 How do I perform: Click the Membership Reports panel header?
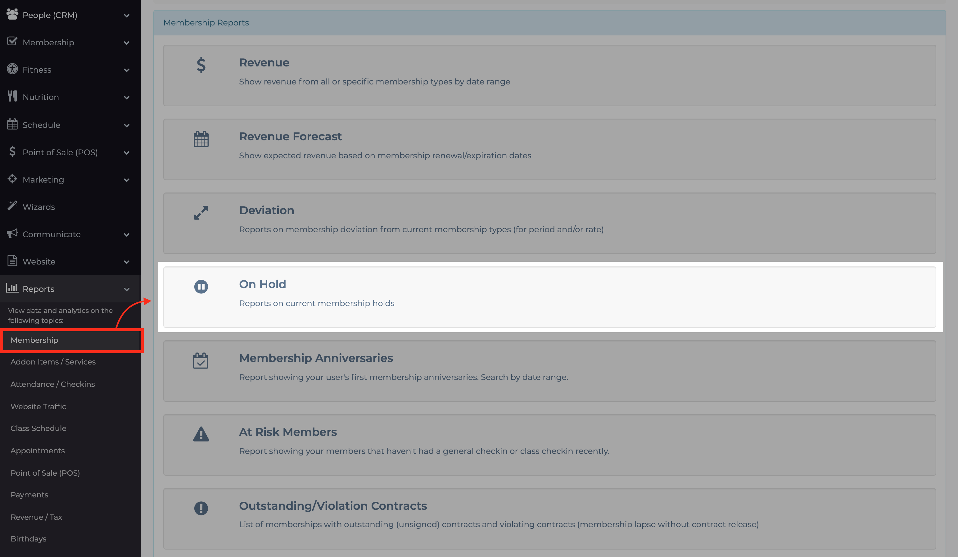coord(550,23)
